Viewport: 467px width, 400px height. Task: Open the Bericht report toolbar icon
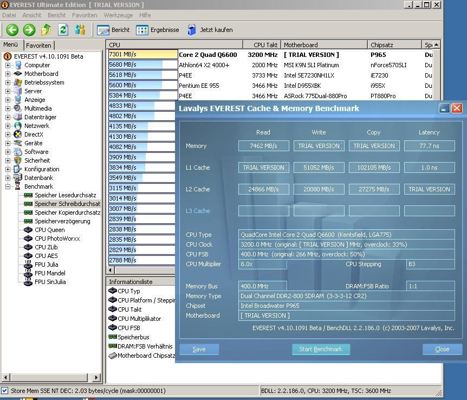(103, 30)
